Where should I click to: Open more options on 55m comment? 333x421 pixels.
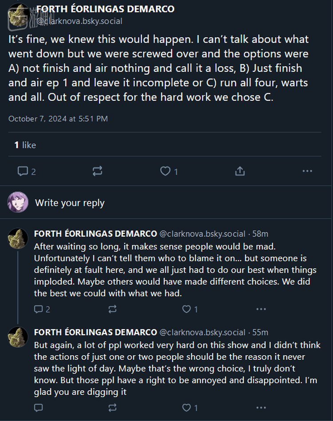[261, 407]
